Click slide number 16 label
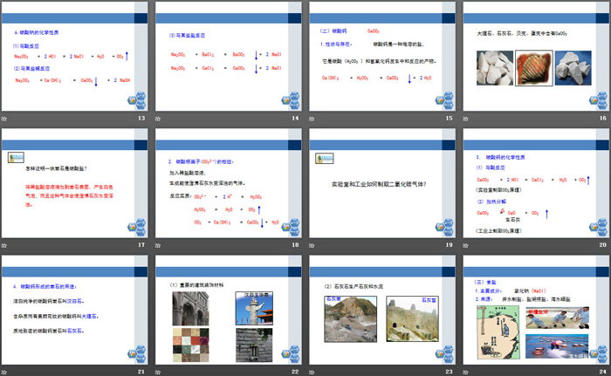The height and width of the screenshot is (376, 611). [603, 118]
